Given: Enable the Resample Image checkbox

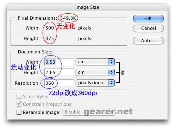Looking at the screenshot, I should (x=19, y=112).
